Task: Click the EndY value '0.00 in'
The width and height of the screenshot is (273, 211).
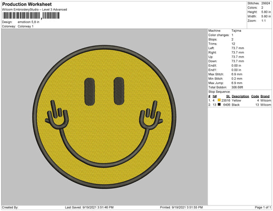Action: [236, 70]
